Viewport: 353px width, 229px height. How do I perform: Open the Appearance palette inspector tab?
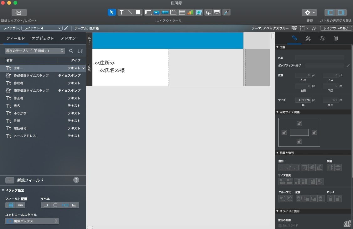pyautogui.click(x=322, y=38)
